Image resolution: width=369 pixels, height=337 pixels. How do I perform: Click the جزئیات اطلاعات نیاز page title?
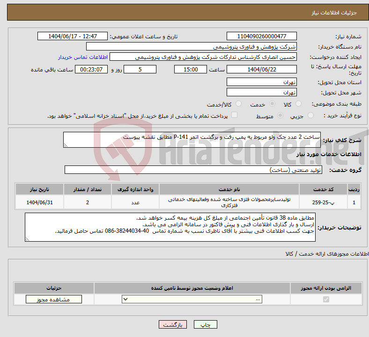click(334, 13)
